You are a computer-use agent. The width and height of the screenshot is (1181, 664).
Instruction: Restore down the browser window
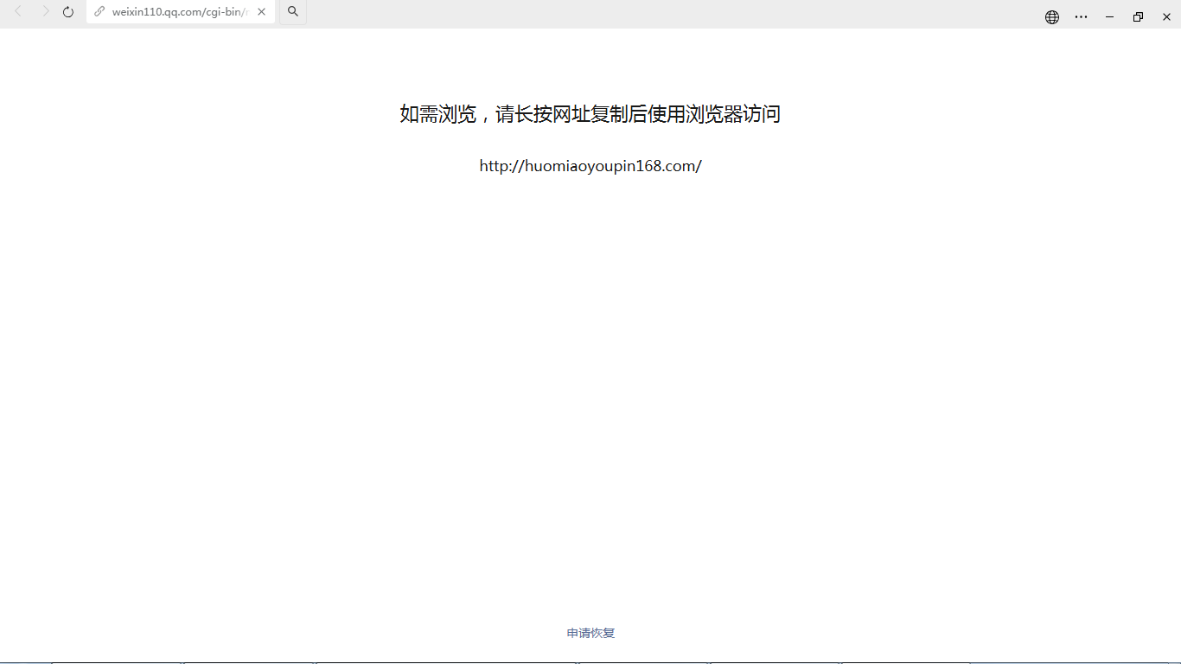(1138, 16)
